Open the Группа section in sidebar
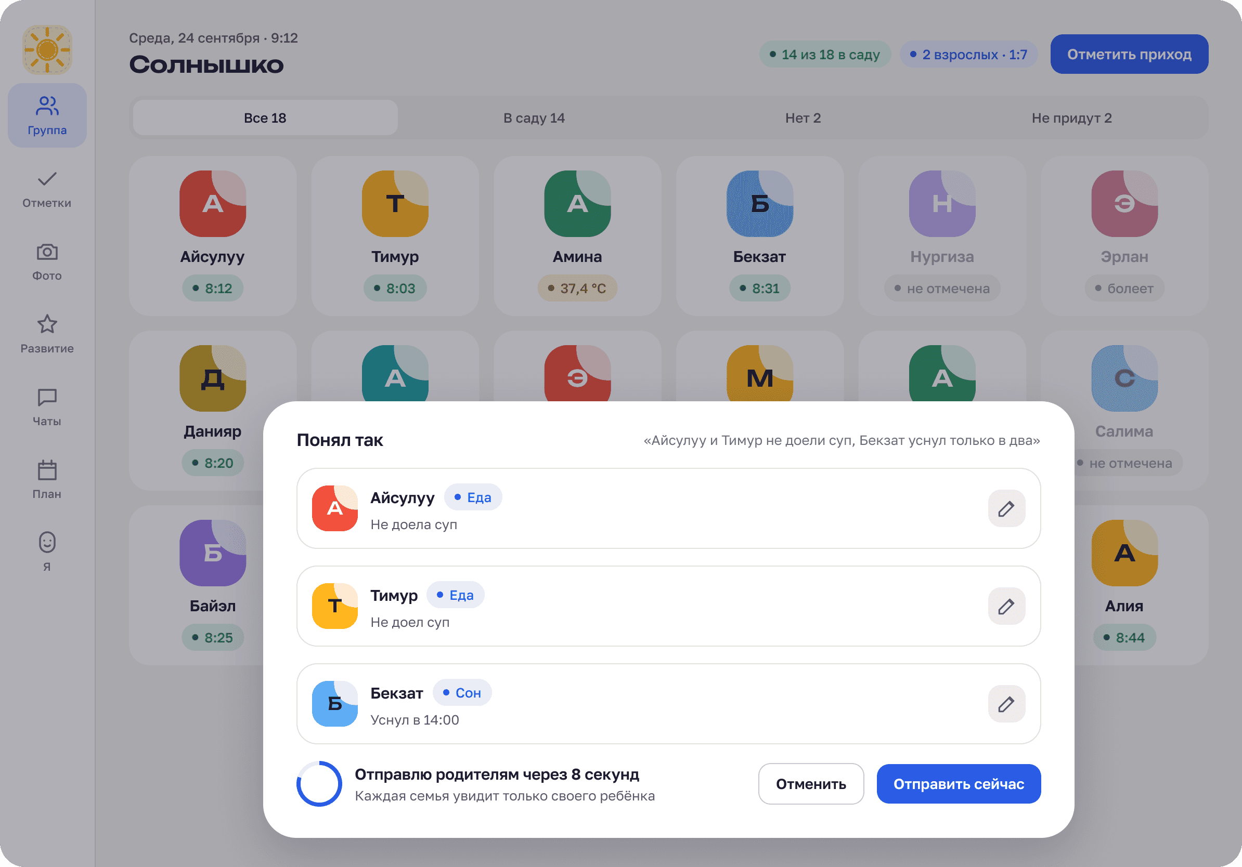The height and width of the screenshot is (867, 1242). click(47, 115)
